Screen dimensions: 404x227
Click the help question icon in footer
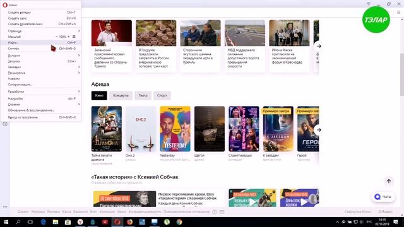pyautogui.click(x=215, y=212)
